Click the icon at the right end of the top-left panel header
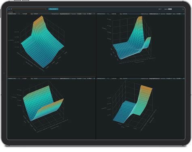192x152 pixels. pyautogui.click(x=94, y=14)
